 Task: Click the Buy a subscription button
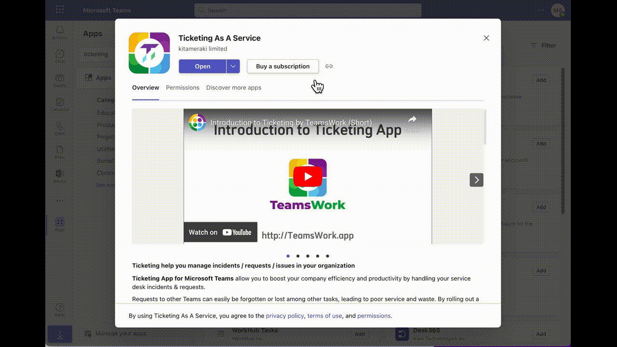282,67
